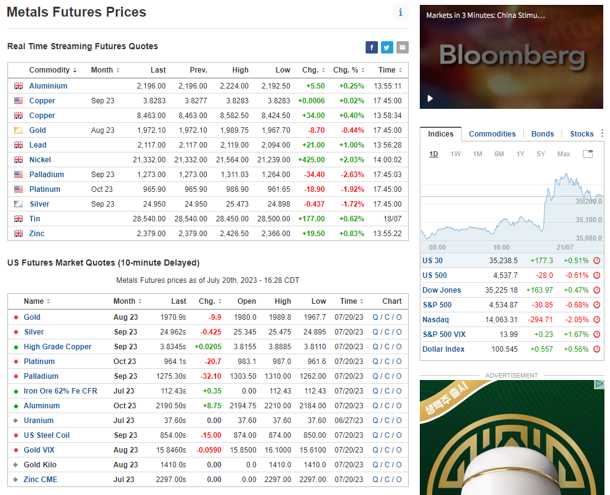
Task: Click clock icon in US 500 row
Action: [x=597, y=275]
